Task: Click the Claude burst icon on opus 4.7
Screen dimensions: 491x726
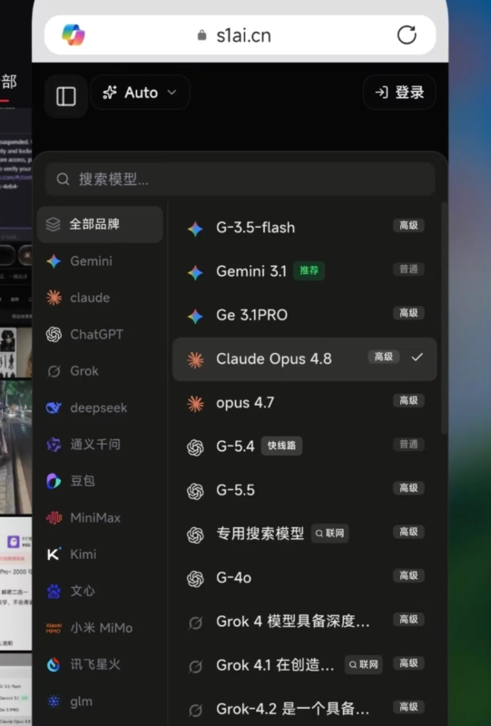Action: click(x=195, y=404)
